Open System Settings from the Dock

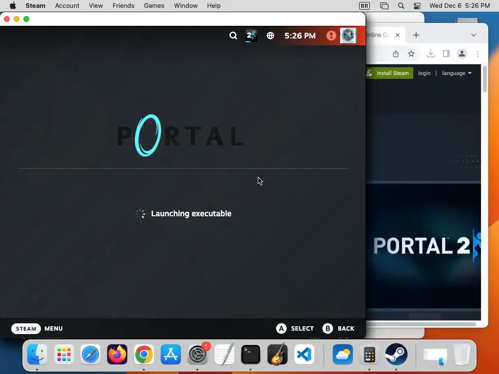coord(197,355)
